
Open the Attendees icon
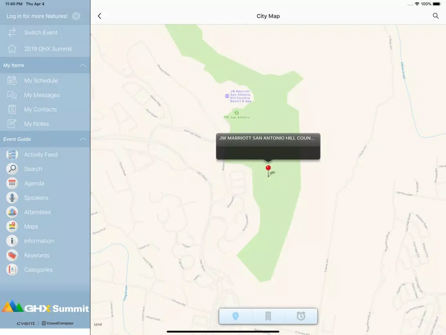(12, 212)
